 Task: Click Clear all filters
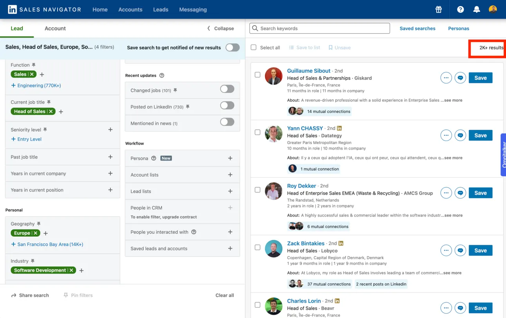(x=225, y=295)
